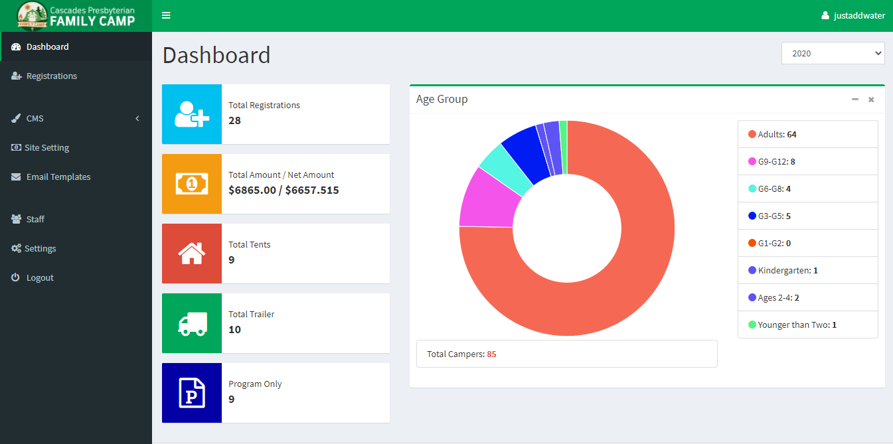The width and height of the screenshot is (893, 444).
Task: Open the Staff page link
Action: click(35, 219)
